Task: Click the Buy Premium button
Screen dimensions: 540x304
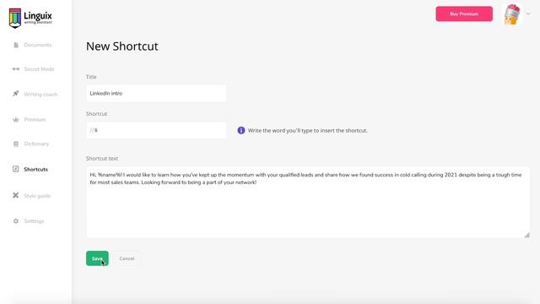Action: click(x=464, y=14)
